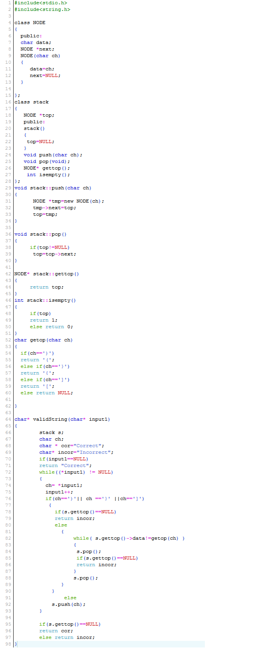Click the 'char* validString(char* input1)' header
Viewport: 269px width, 649px height.
coord(62,419)
